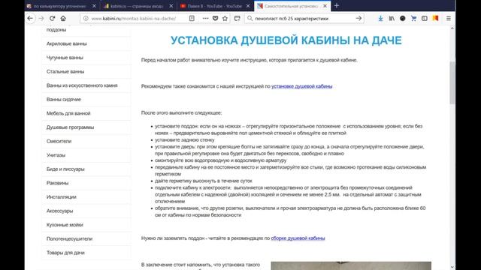Open Чугунные ванны category
This screenshot has width=481, height=270.
pyautogui.click(x=65, y=58)
